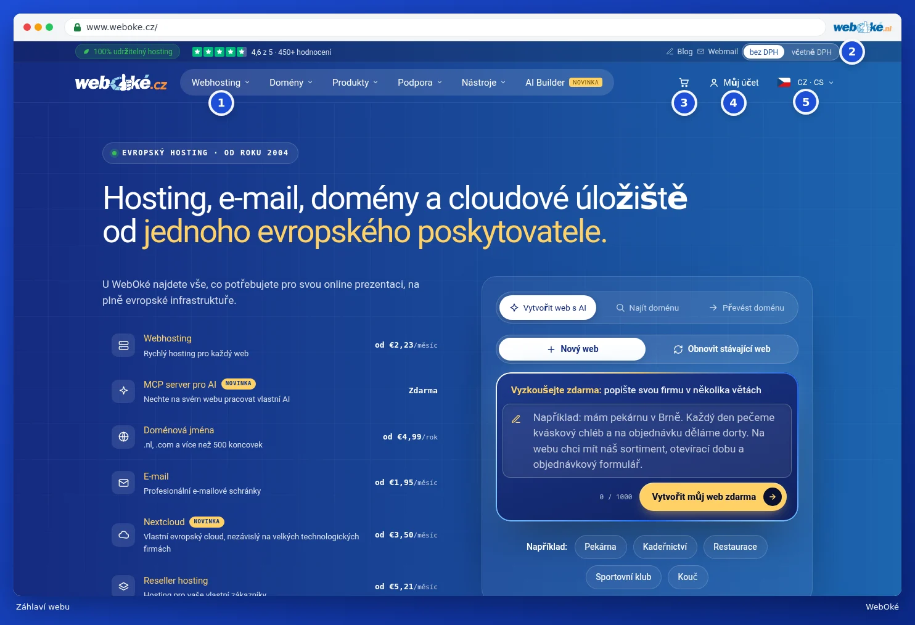Click the "od €4,99/rok" domain price
Image resolution: width=915 pixels, height=625 pixels.
pyautogui.click(x=410, y=437)
